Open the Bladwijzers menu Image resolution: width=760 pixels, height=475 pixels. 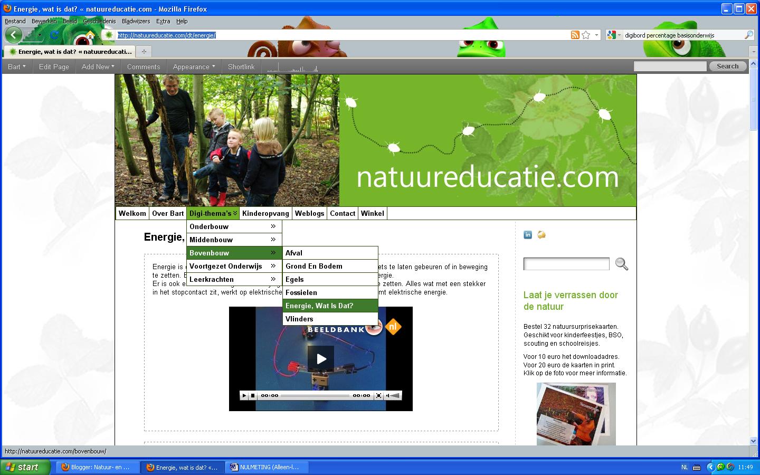coord(136,21)
